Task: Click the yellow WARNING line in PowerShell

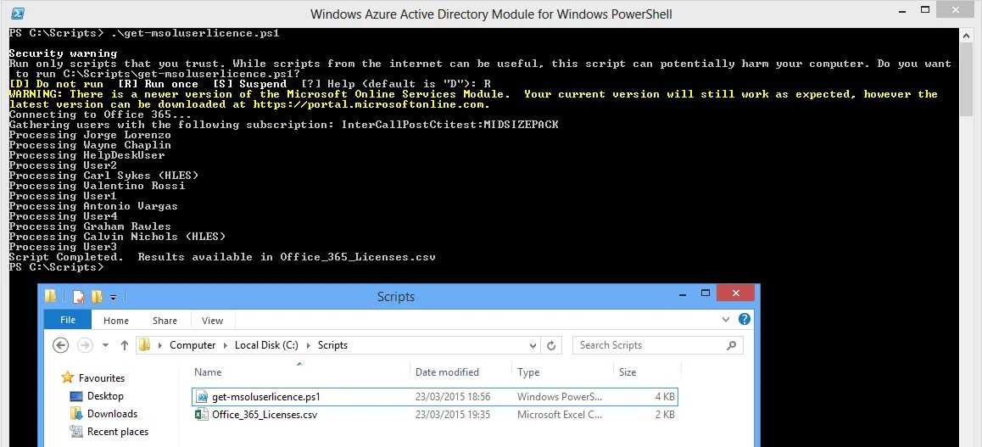Action: [473, 99]
